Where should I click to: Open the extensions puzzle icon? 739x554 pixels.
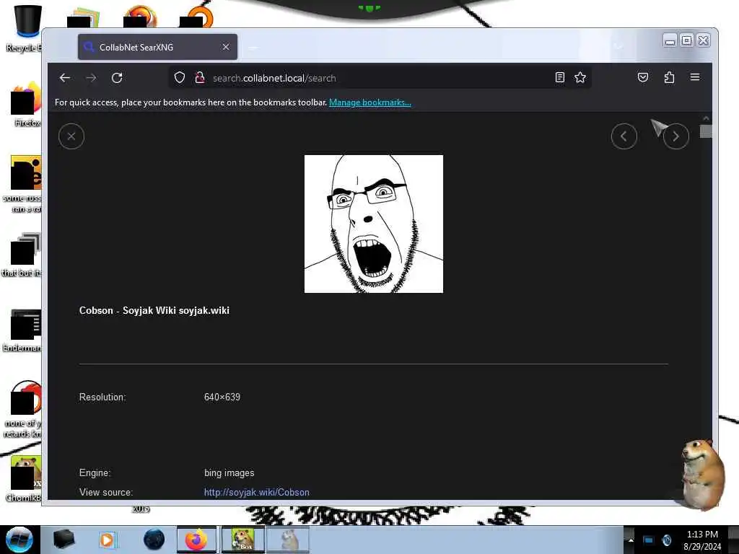[669, 77]
